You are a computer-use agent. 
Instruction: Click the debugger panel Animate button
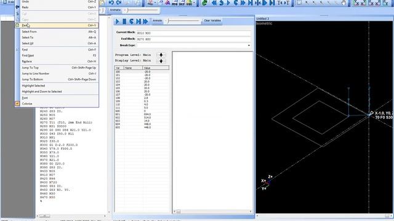tap(158, 20)
